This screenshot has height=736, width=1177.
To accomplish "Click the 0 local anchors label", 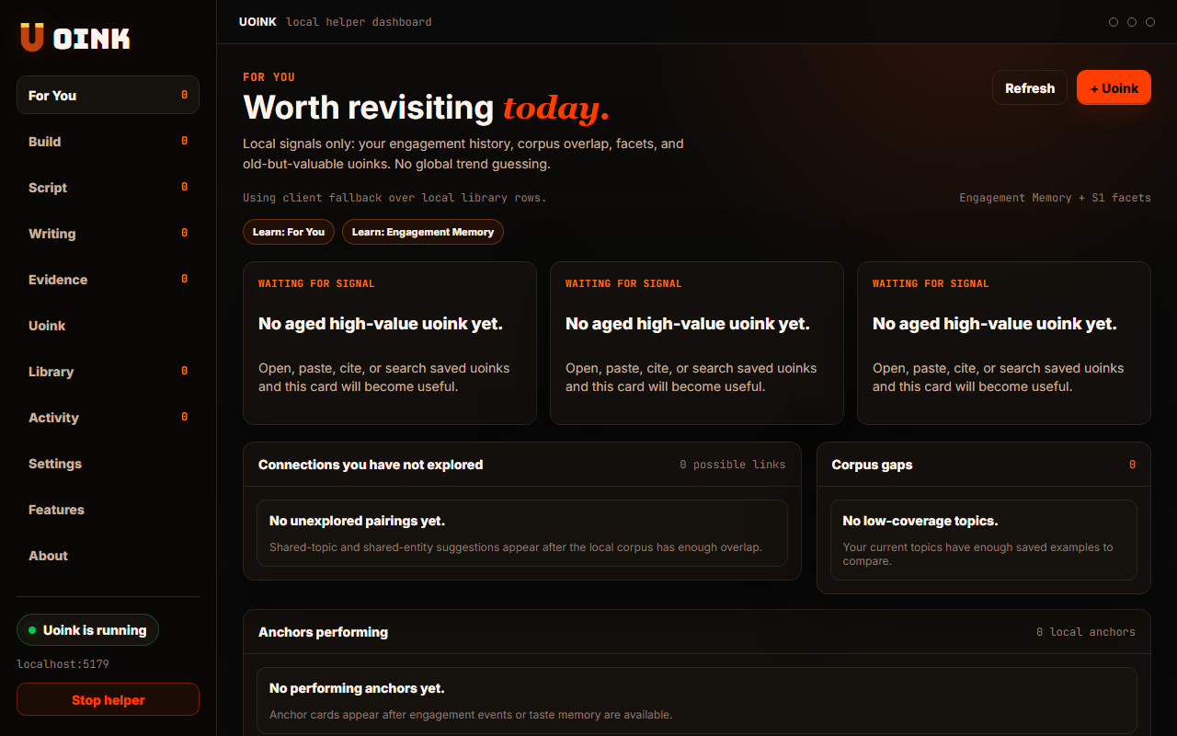I will click(x=1086, y=632).
